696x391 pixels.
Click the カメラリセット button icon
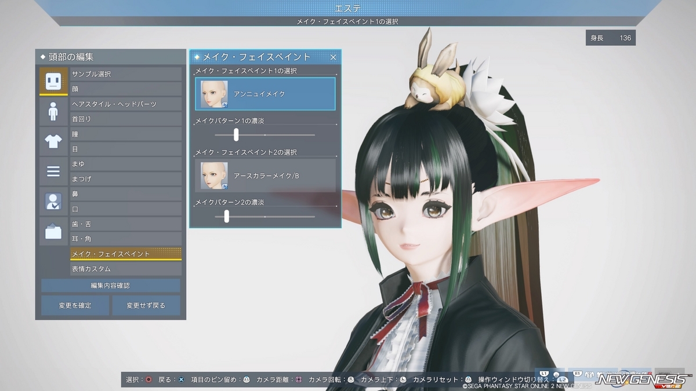468,379
